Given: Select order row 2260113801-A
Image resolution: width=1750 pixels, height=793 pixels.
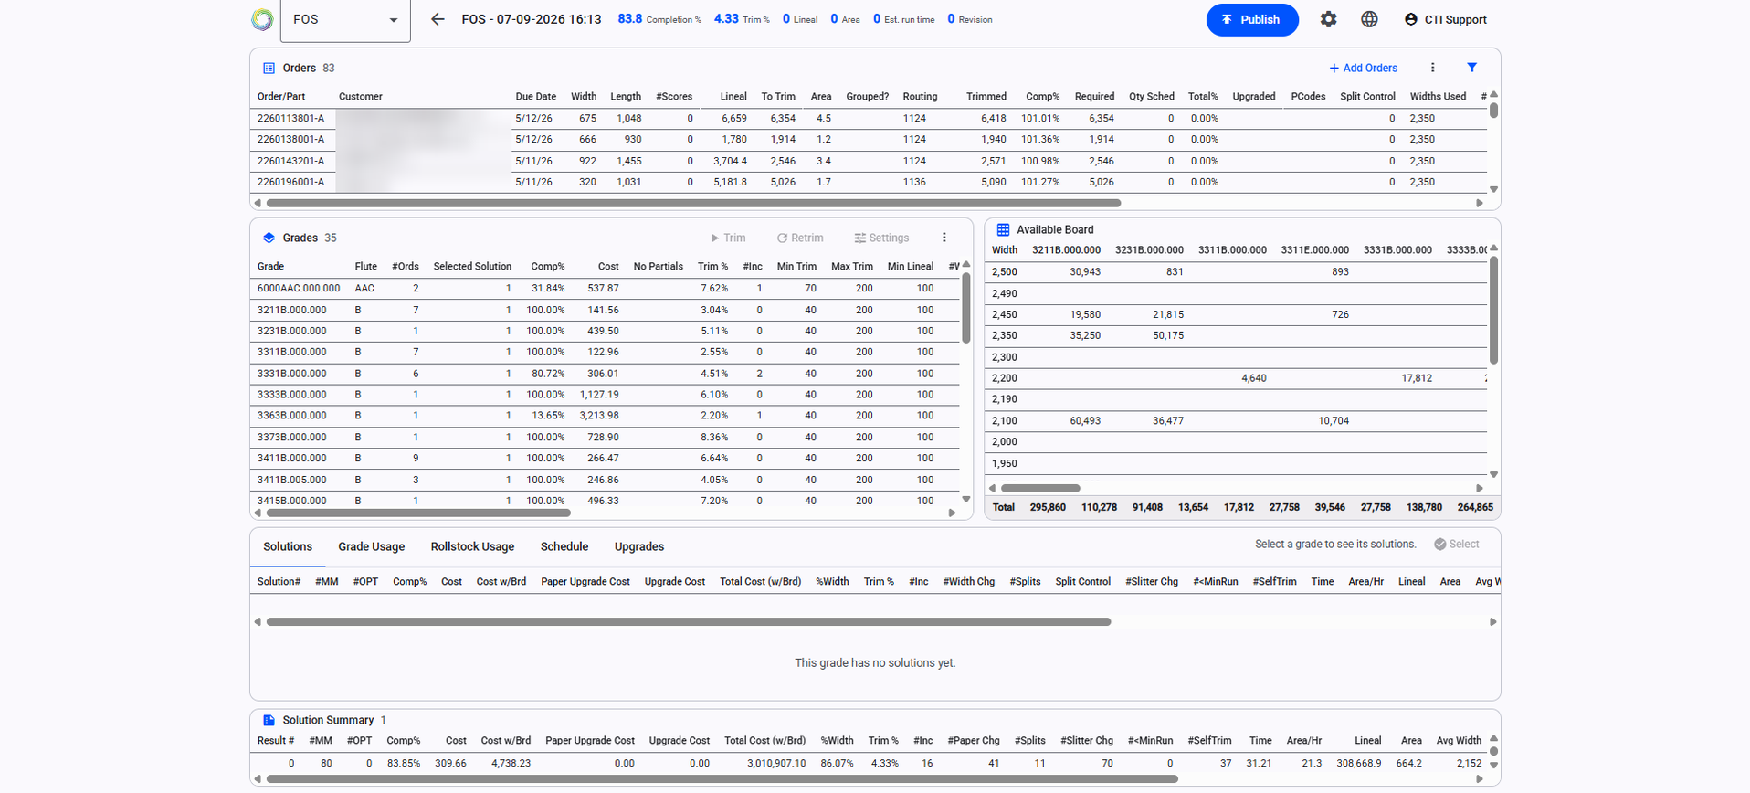Looking at the screenshot, I should coord(869,118).
